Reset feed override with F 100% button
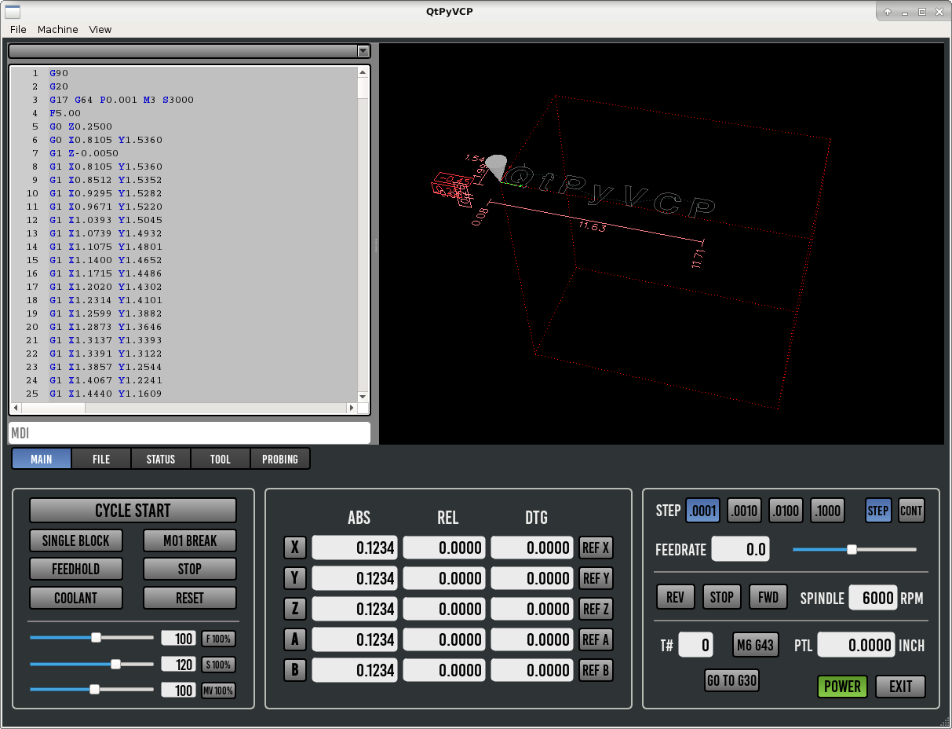Screen dimensions: 952x729 (218, 639)
